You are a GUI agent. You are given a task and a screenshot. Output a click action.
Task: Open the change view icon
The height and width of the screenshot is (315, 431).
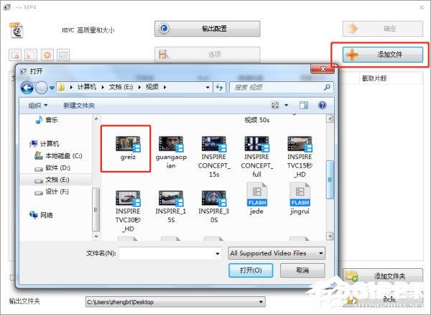[x=275, y=105]
